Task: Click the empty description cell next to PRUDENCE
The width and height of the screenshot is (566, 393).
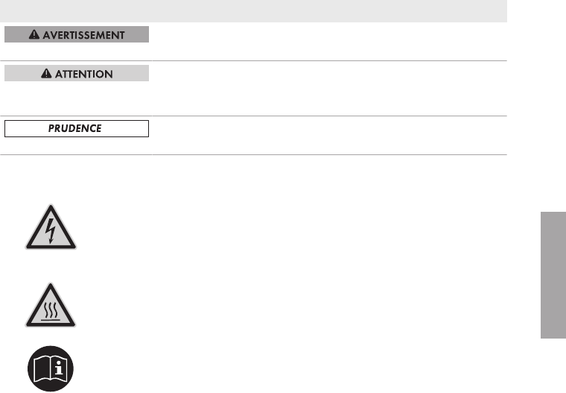Action: coord(330,136)
